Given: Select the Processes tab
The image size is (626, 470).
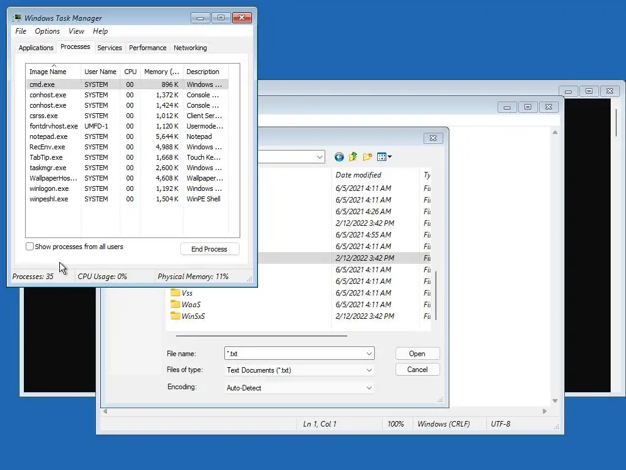Looking at the screenshot, I should point(75,47).
